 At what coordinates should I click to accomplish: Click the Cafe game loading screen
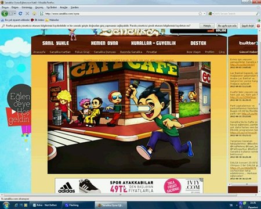pos(129,117)
